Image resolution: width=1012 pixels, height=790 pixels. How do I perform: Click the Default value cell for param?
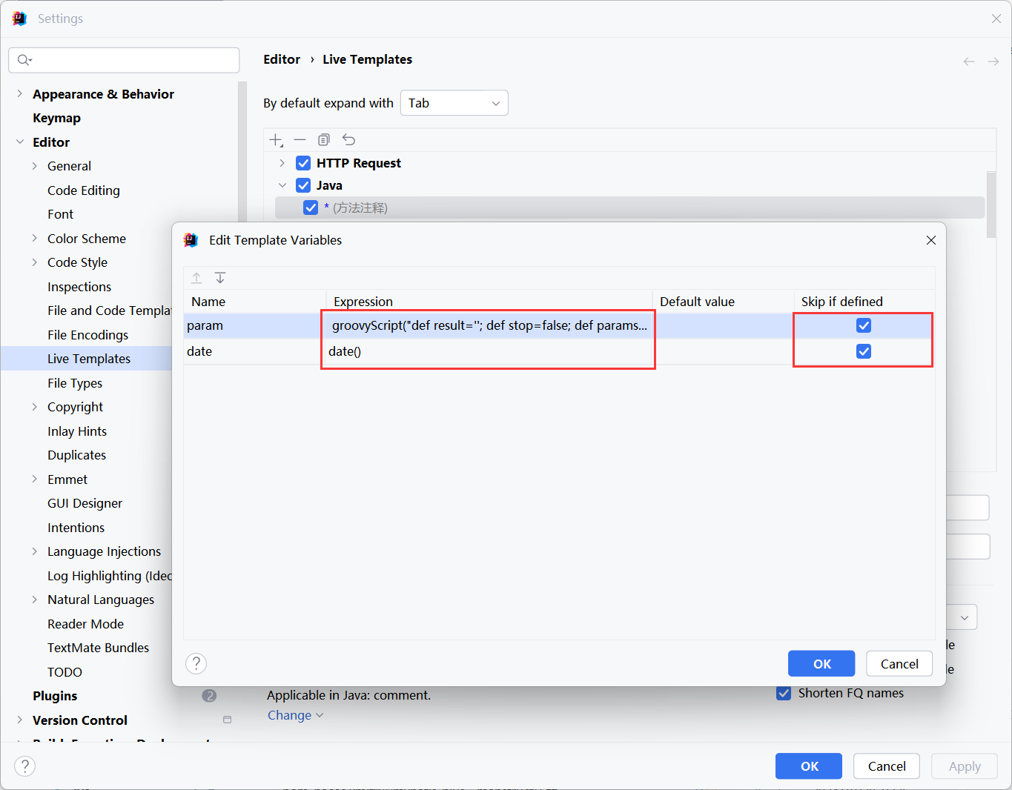point(723,325)
